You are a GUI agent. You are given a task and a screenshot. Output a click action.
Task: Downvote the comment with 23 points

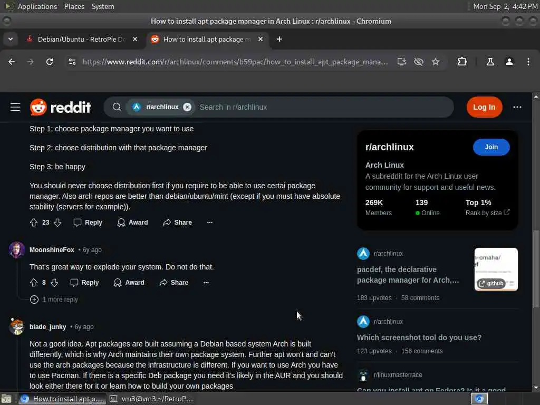pyautogui.click(x=57, y=223)
